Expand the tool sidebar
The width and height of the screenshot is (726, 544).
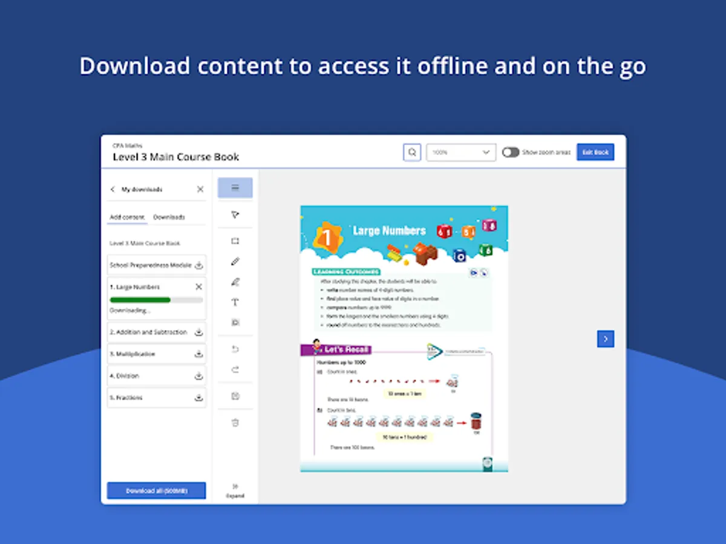pyautogui.click(x=235, y=490)
